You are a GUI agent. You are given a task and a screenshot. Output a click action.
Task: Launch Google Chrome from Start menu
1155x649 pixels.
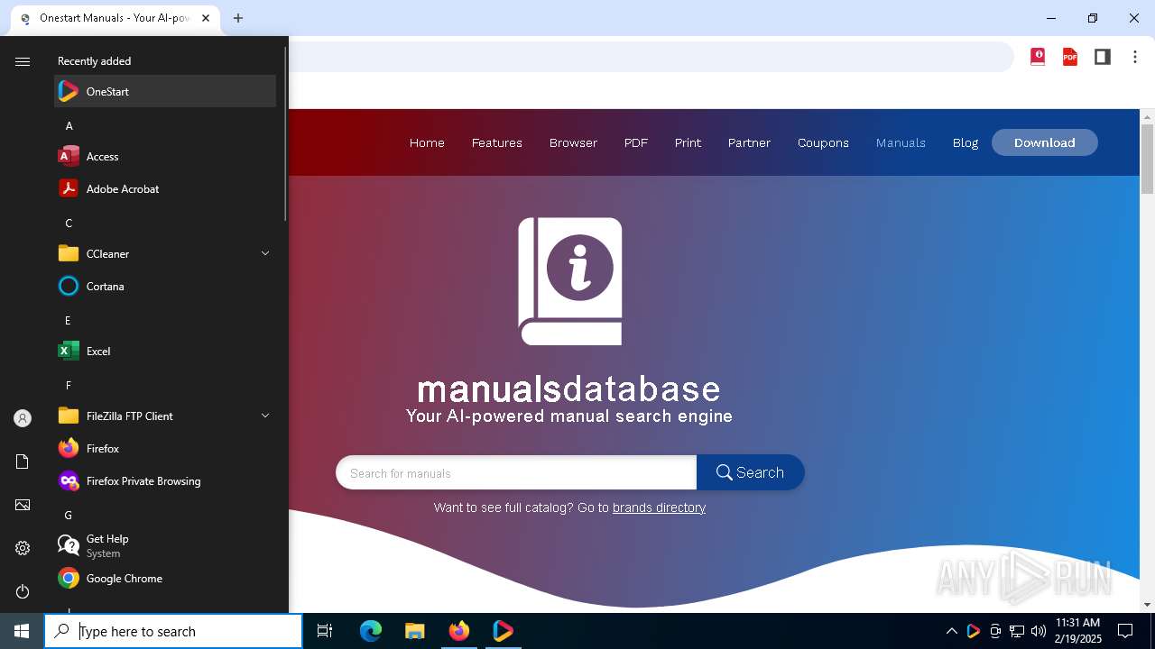pos(165,578)
